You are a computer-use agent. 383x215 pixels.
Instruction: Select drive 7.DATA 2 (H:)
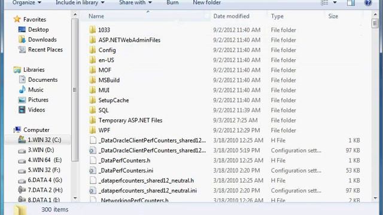45,190
